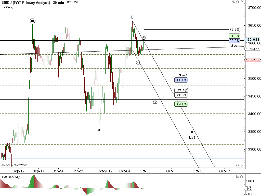
Task: Click the 78.6% Fibonacci level label
Action: (x=234, y=29)
